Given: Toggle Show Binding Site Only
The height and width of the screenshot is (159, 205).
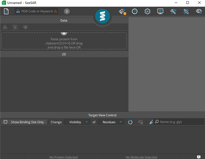Looking at the screenshot, I should pyautogui.click(x=24, y=122).
